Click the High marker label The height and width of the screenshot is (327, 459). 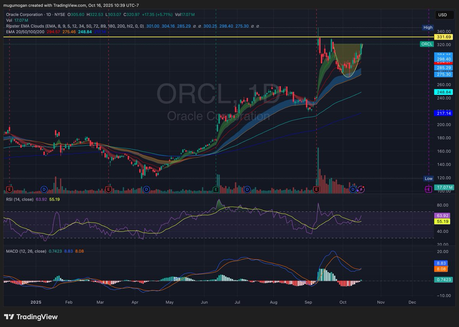[428, 28]
